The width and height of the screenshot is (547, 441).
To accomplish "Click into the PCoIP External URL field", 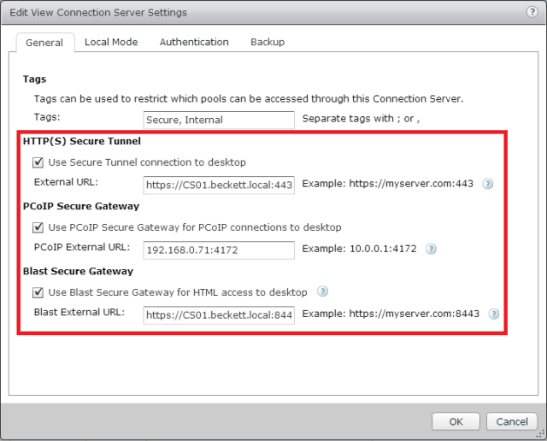I will click(219, 250).
